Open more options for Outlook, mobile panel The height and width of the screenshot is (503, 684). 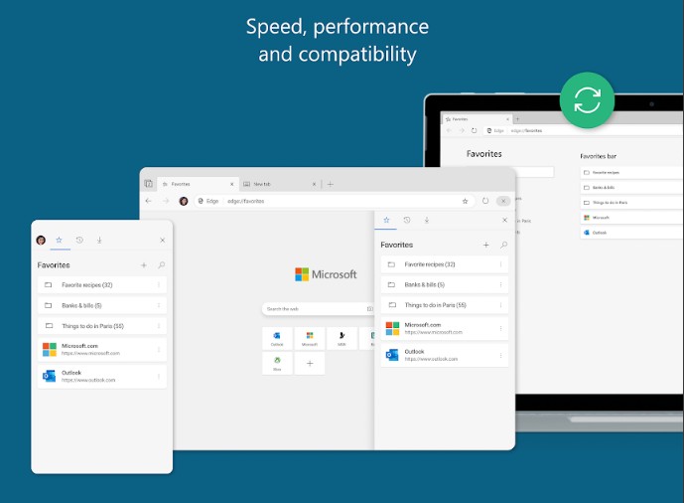pos(159,376)
